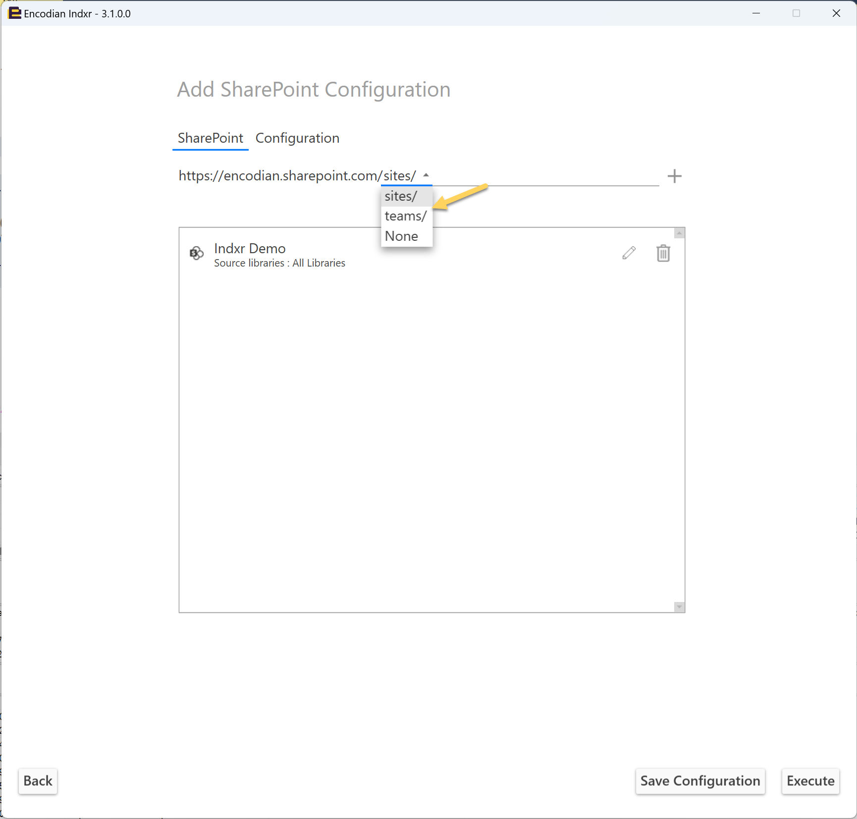
Task: Choose teams/ from the path dropdown
Action: (x=407, y=216)
